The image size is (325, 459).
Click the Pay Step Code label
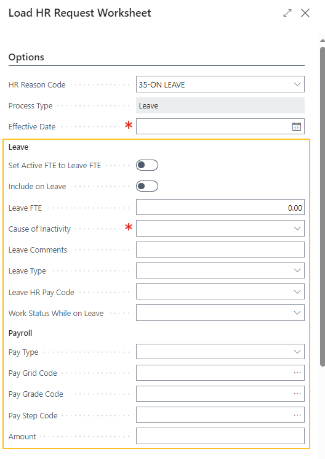click(x=33, y=415)
